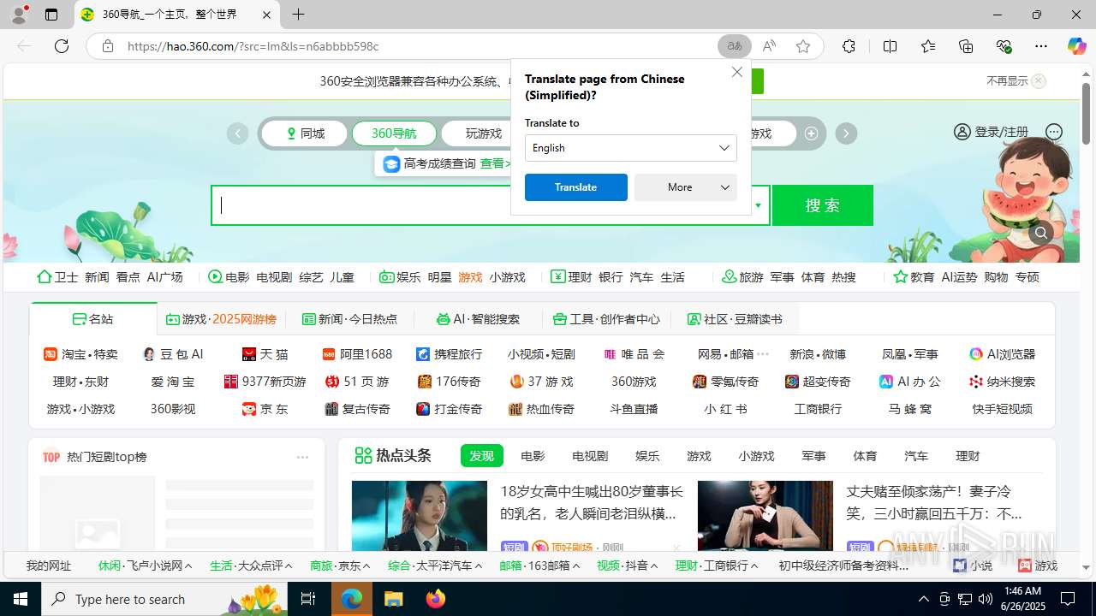The width and height of the screenshot is (1096, 616).
Task: Open the 阿里1688 link
Action: [x=357, y=354]
